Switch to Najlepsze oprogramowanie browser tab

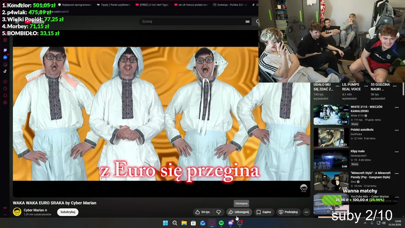tap(75, 5)
